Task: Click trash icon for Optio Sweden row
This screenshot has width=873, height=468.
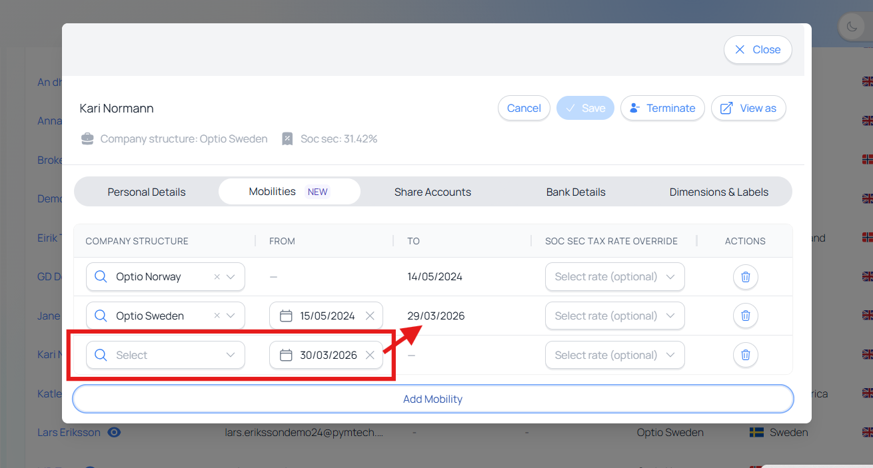Action: 745,316
